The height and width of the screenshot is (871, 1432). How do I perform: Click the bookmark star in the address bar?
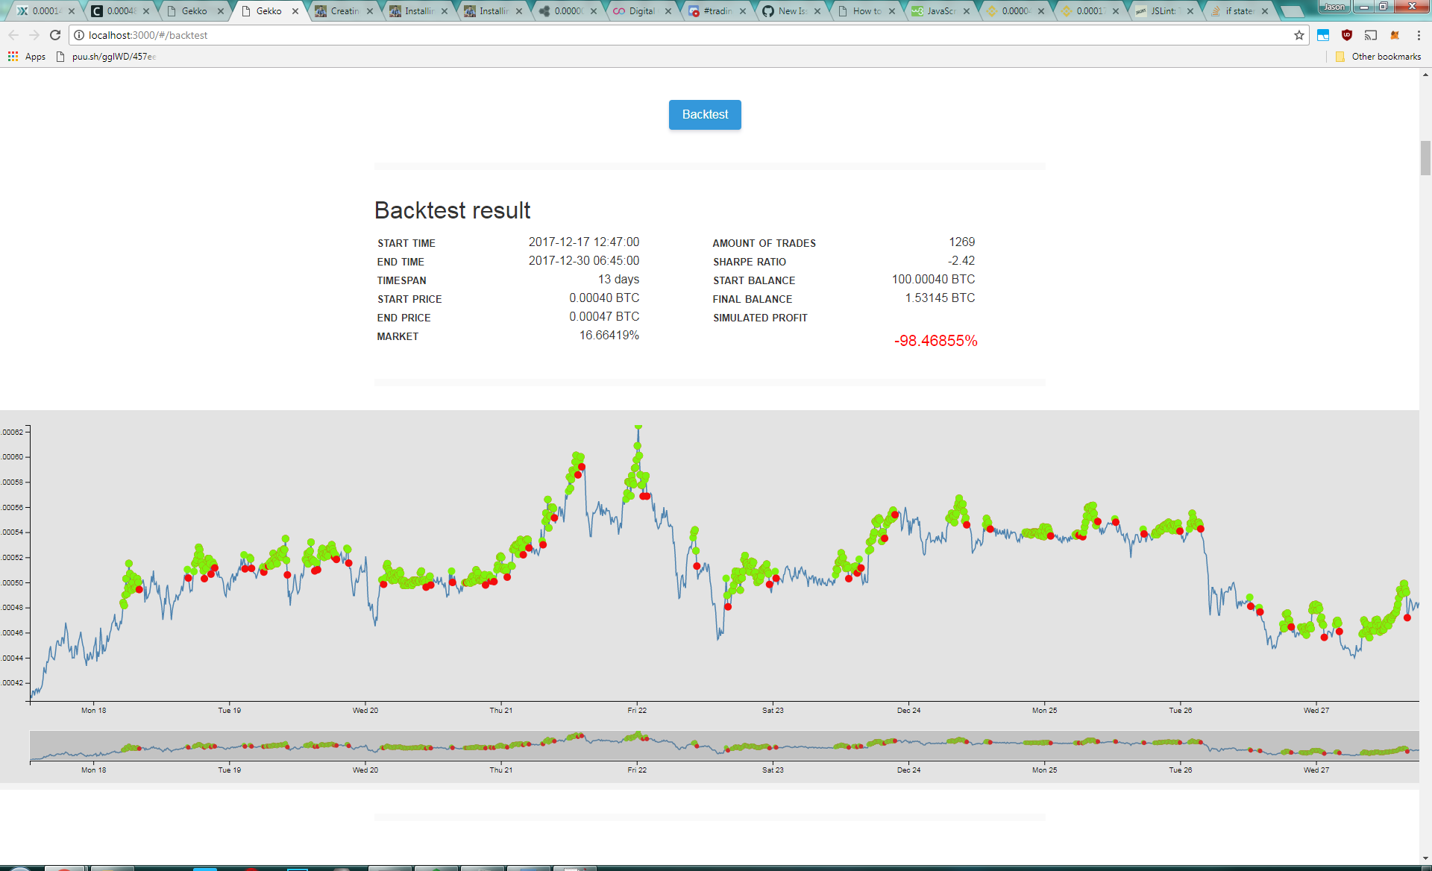[1298, 35]
